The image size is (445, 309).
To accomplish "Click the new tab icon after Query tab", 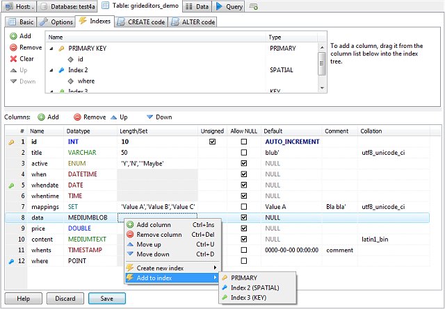I will tap(254, 6).
